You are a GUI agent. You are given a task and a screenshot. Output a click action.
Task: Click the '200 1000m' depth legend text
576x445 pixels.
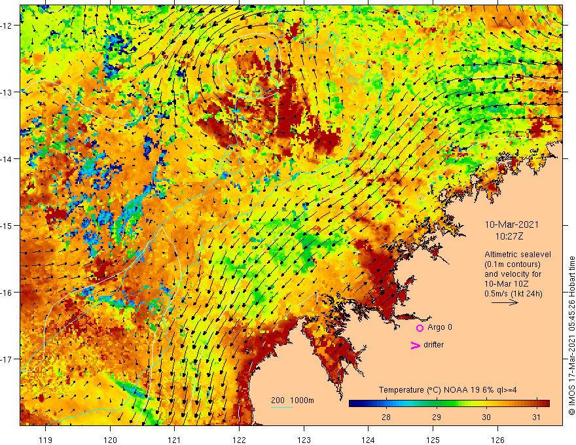click(293, 400)
